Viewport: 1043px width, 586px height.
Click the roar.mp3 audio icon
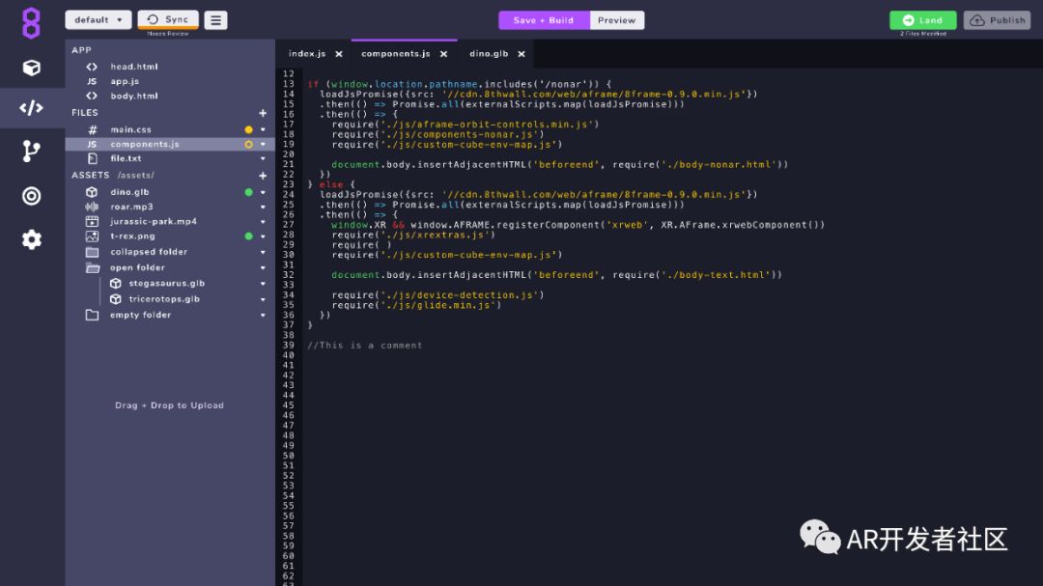point(92,207)
